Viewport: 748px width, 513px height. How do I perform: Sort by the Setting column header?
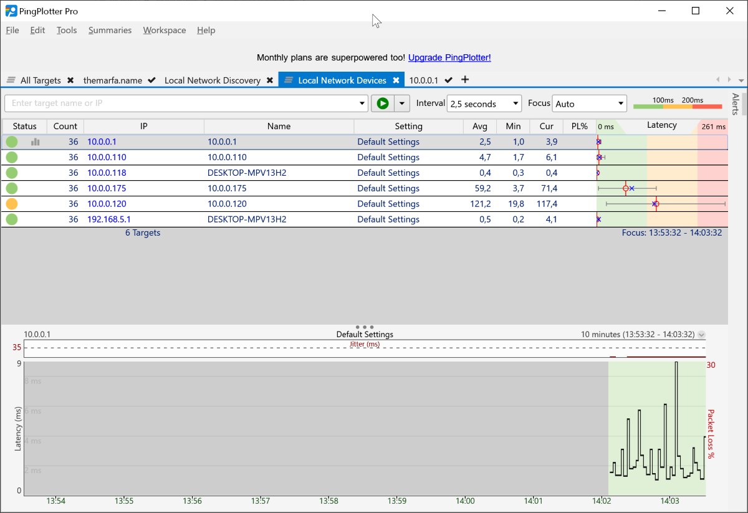409,126
